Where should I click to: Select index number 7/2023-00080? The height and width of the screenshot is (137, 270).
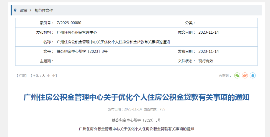pos(69,23)
